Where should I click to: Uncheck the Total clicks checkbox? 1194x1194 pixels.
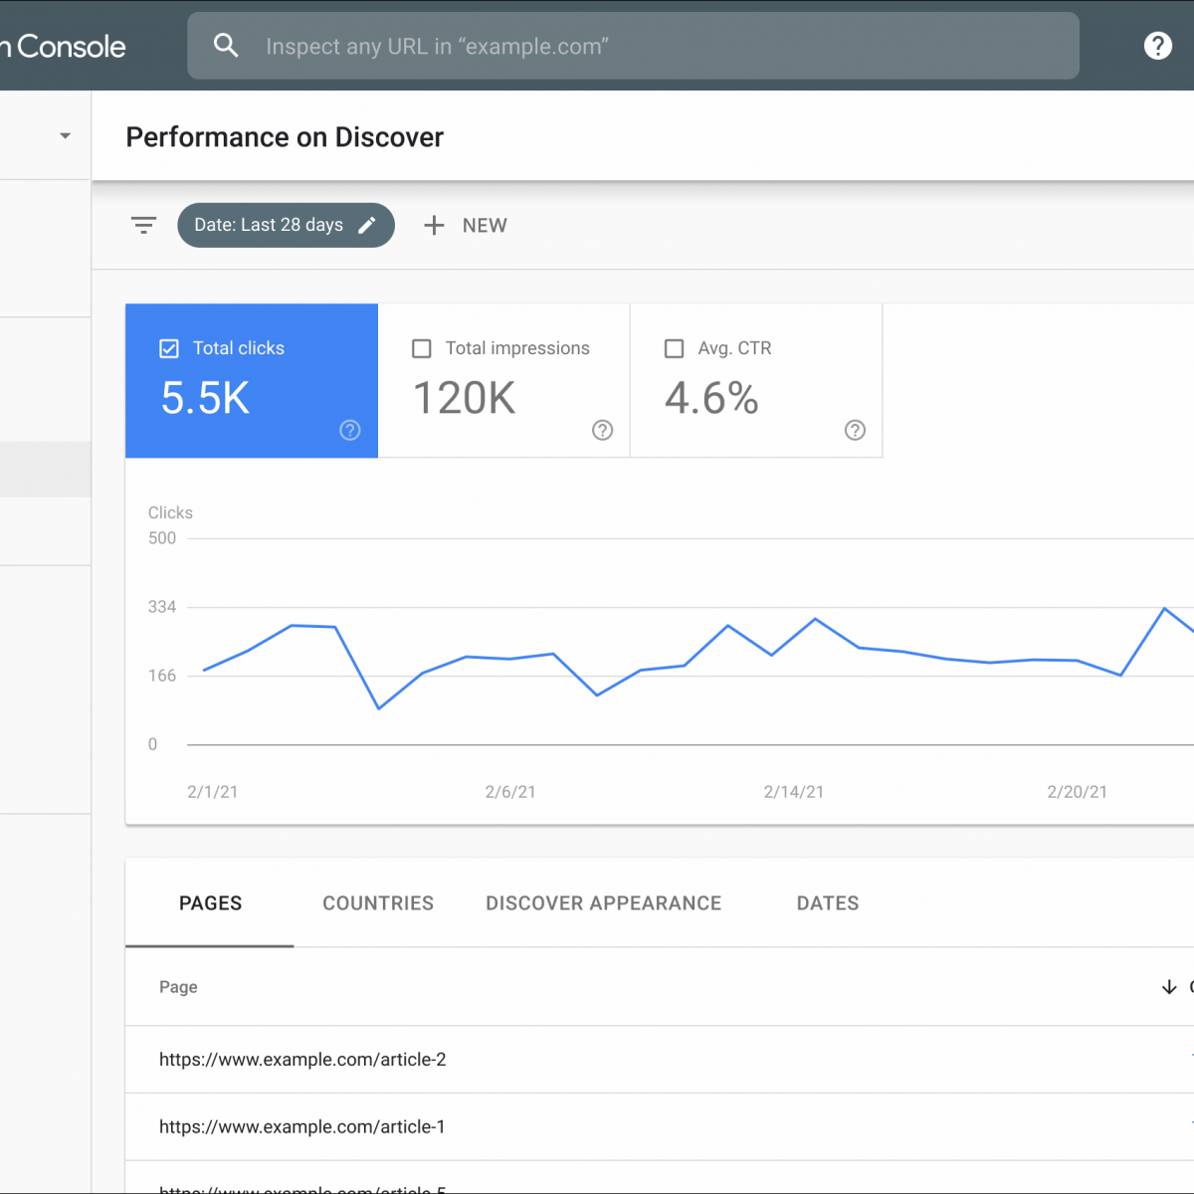tap(169, 348)
